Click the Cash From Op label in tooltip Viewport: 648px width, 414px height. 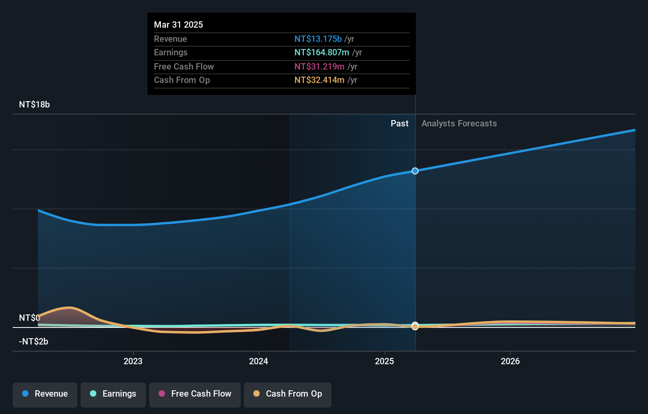click(182, 80)
